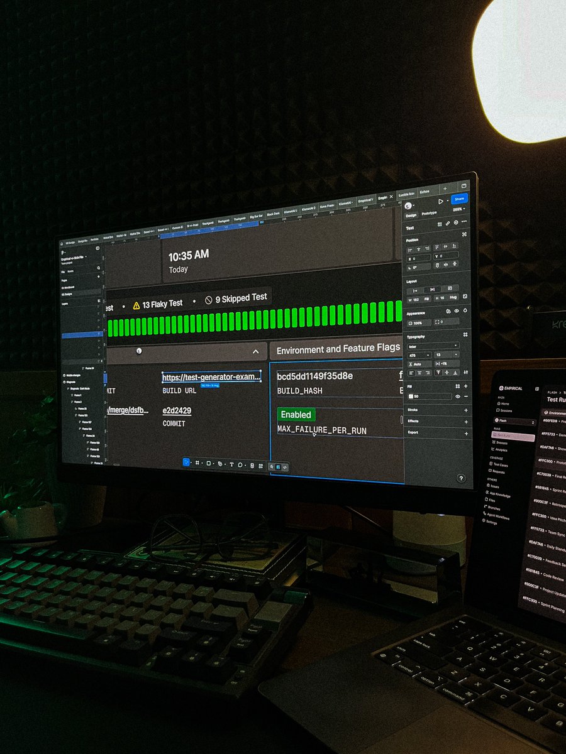The height and width of the screenshot is (754, 566).
Task: Select the Text tool in bottom toolbar
Action: pyautogui.click(x=231, y=464)
